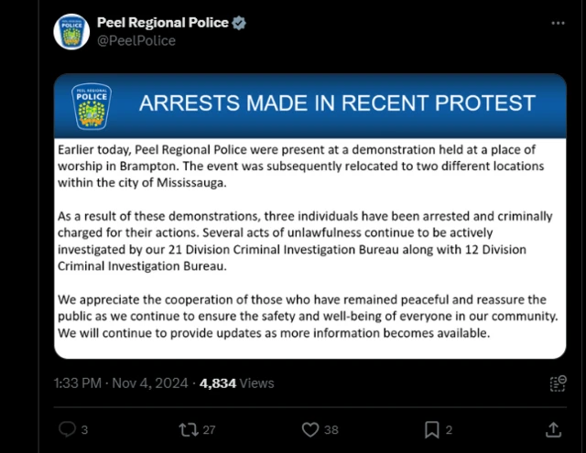This screenshot has width=586, height=453.
Task: Bookmark this post with the ribbon icon
Action: pos(431,429)
